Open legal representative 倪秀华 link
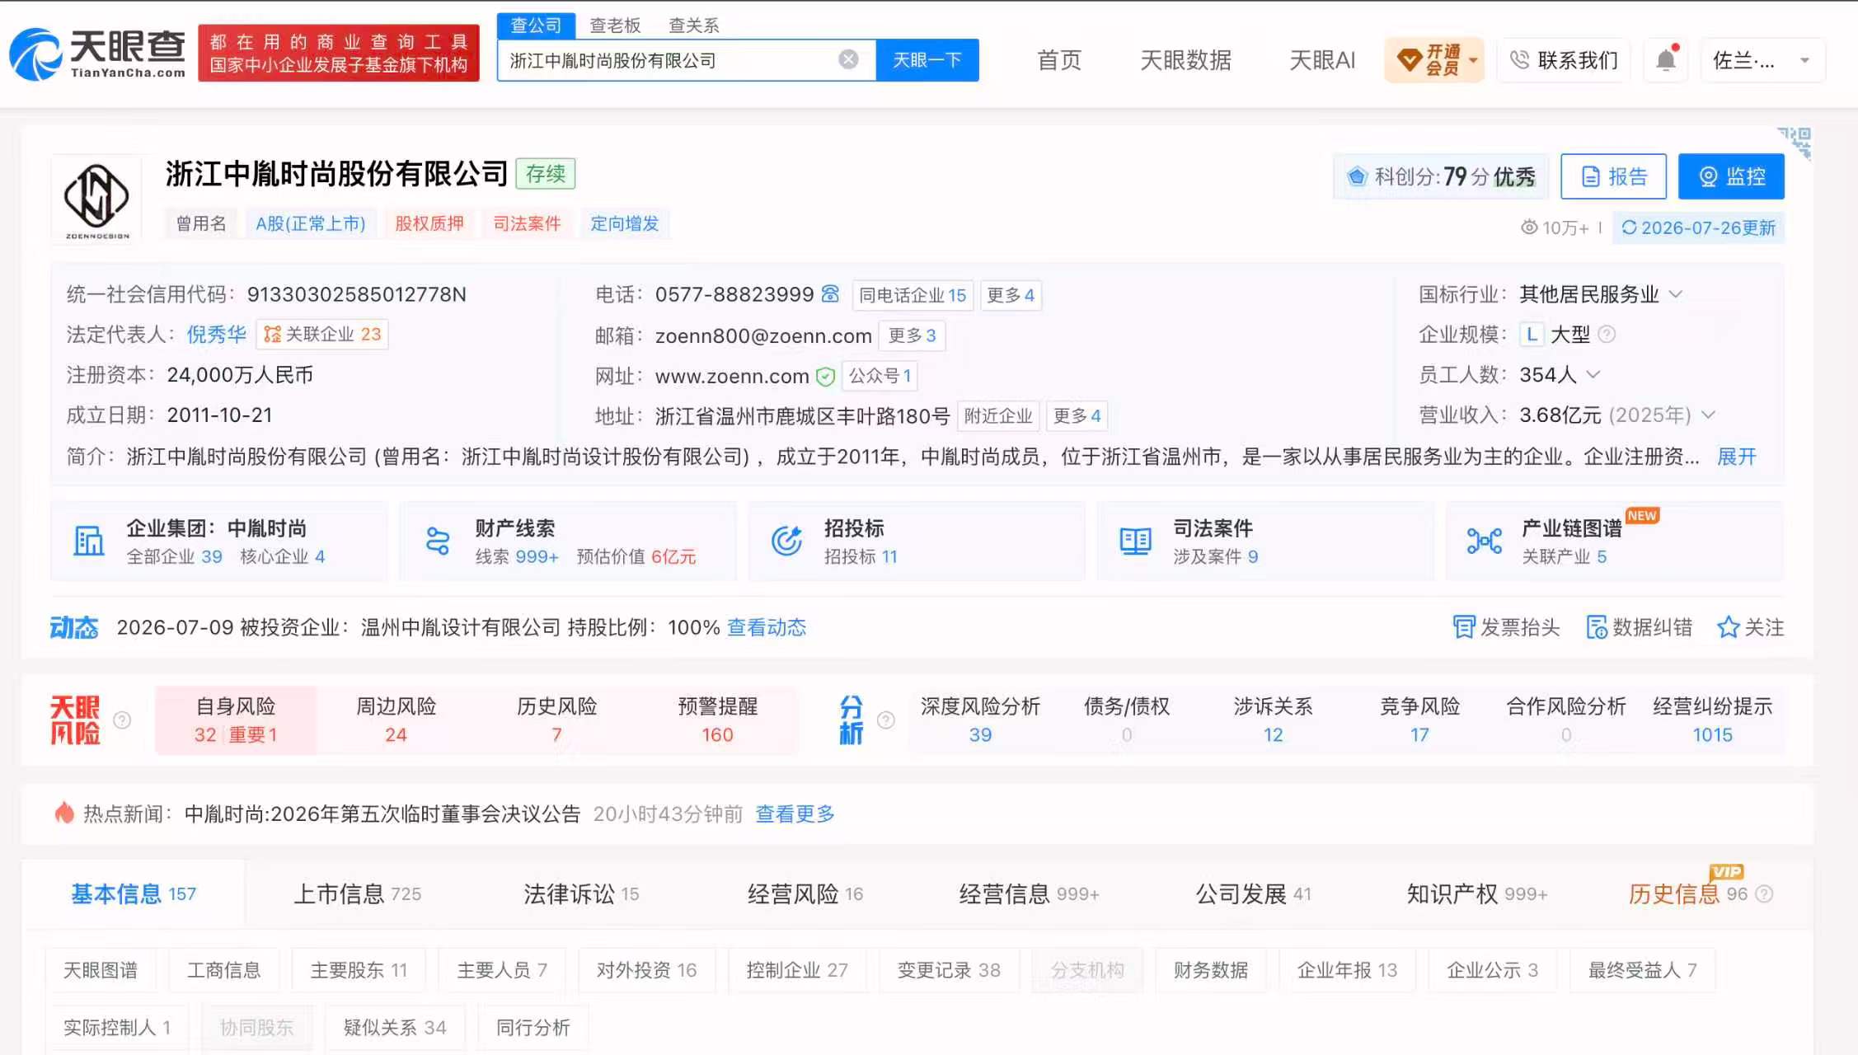Screen dimensions: 1858x1055 pos(216,334)
